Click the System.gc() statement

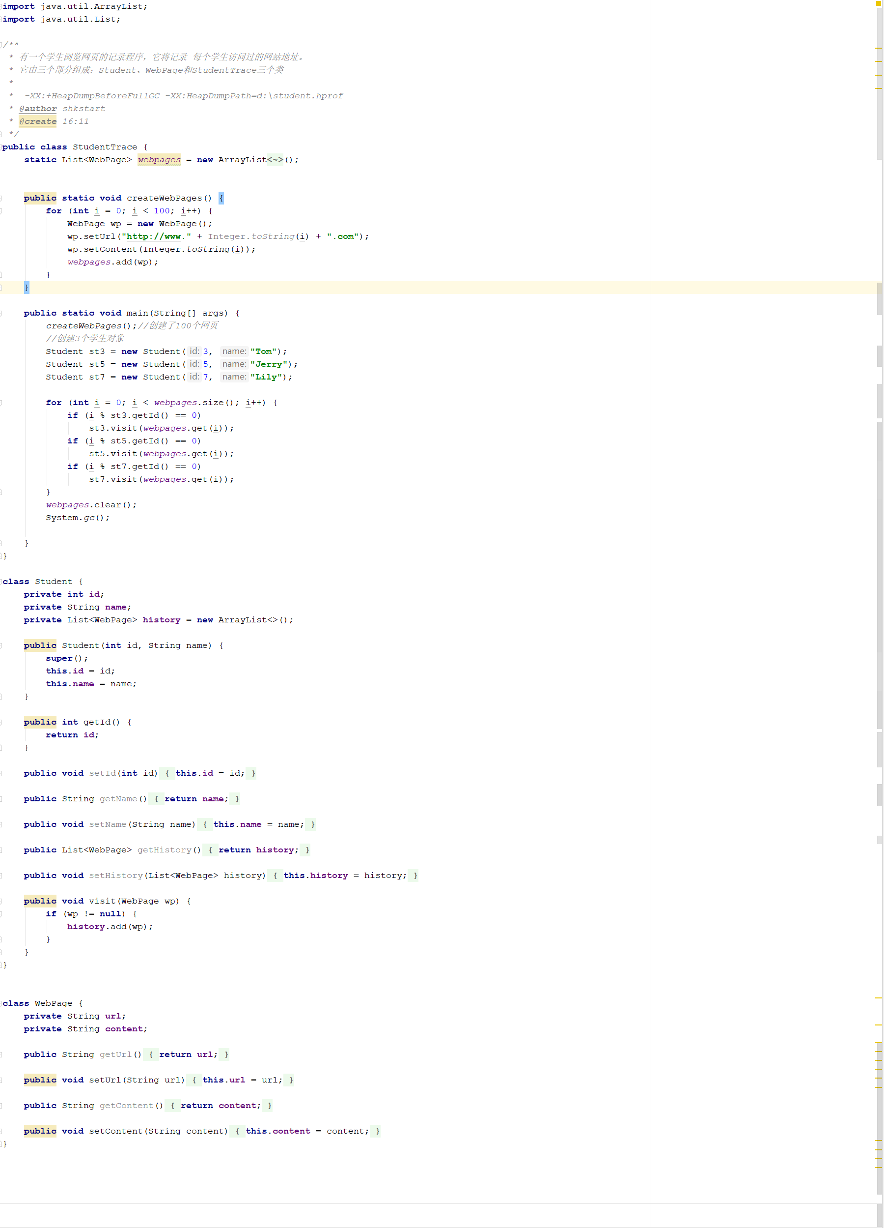click(x=78, y=518)
